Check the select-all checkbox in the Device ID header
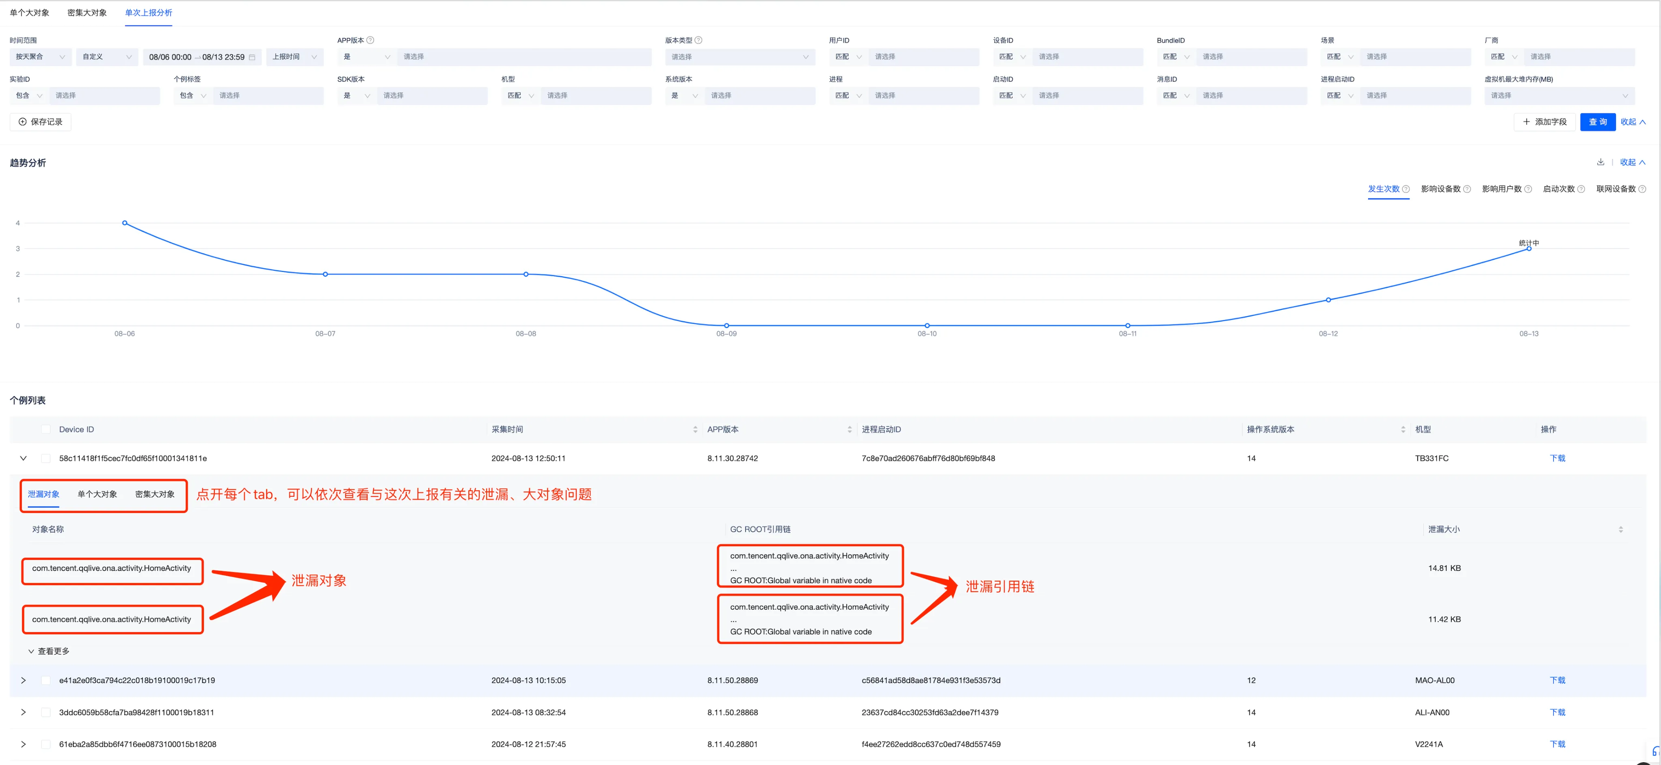Screen dimensions: 1661x765 click(46, 429)
